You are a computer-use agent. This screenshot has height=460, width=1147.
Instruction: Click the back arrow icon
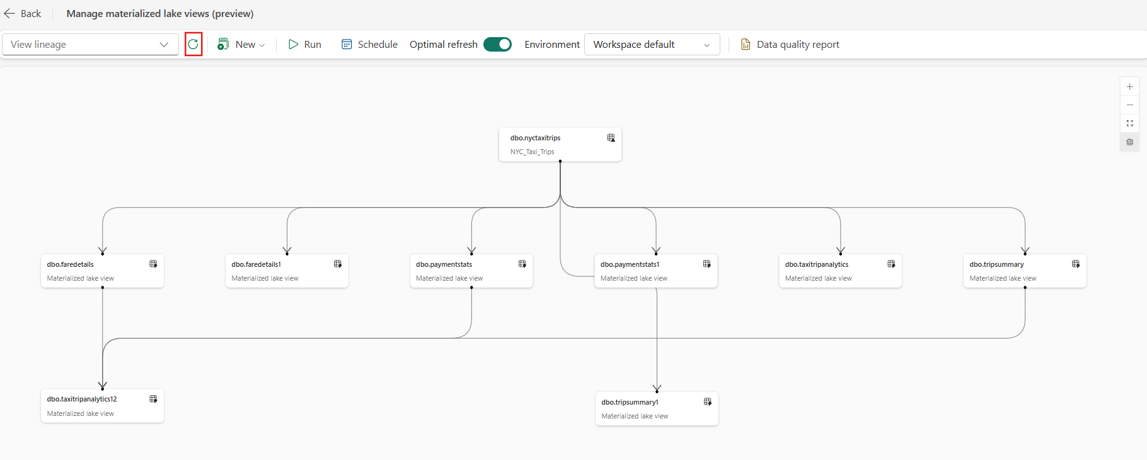[10, 13]
